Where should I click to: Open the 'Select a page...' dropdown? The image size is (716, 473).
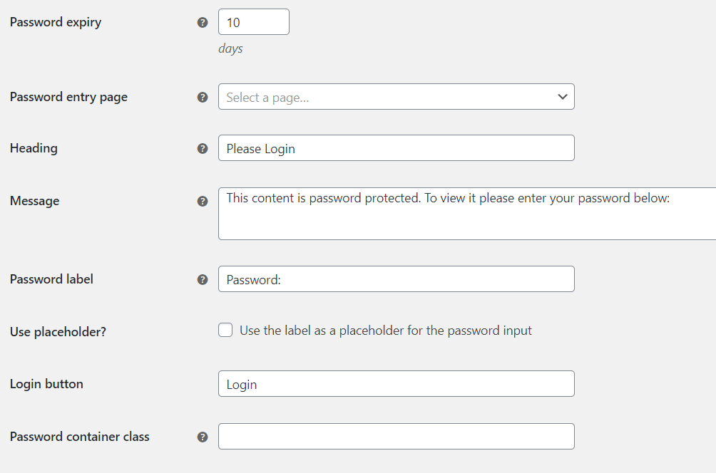(397, 97)
